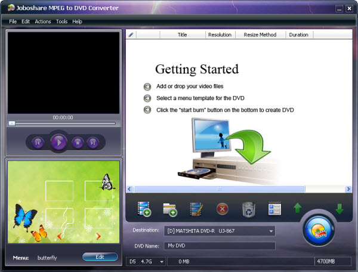
Task: Click the Duration column header
Action: [299, 35]
